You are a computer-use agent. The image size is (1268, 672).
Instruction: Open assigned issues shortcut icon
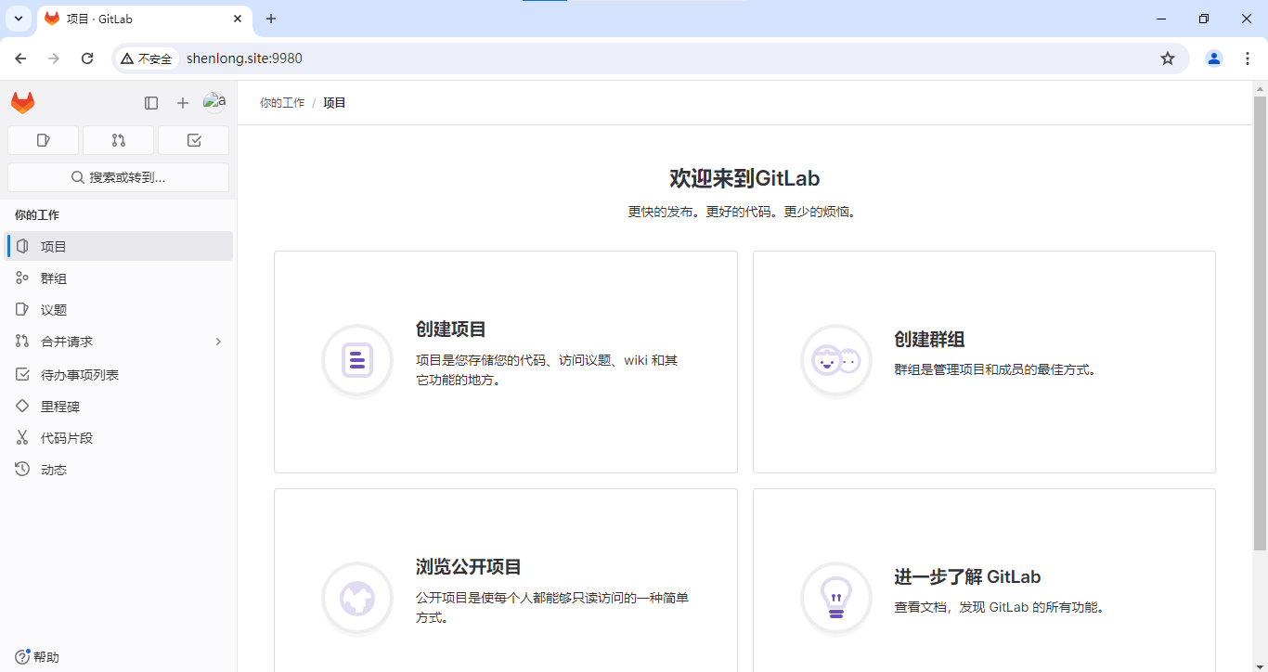[43, 140]
